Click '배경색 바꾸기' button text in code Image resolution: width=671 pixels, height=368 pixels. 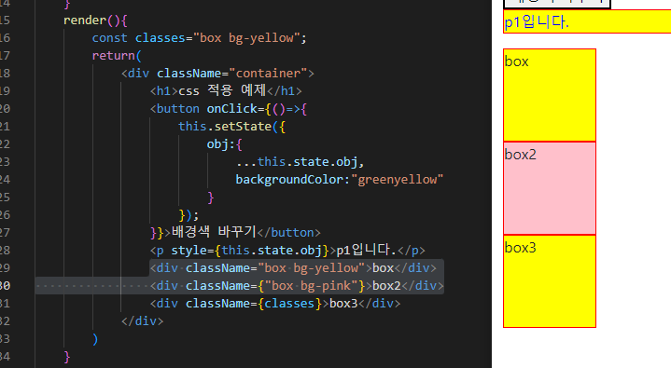pyautogui.click(x=214, y=232)
